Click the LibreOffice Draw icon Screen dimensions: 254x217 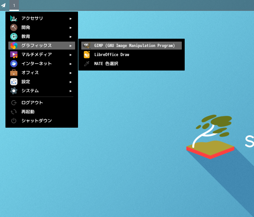tap(87, 55)
